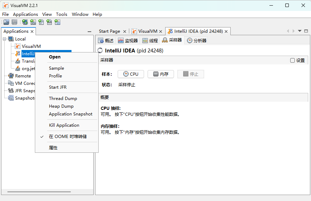Image resolution: width=311 pixels, height=201 pixels.
Task: Choose Heap Dump from the context menu
Action: point(67,106)
